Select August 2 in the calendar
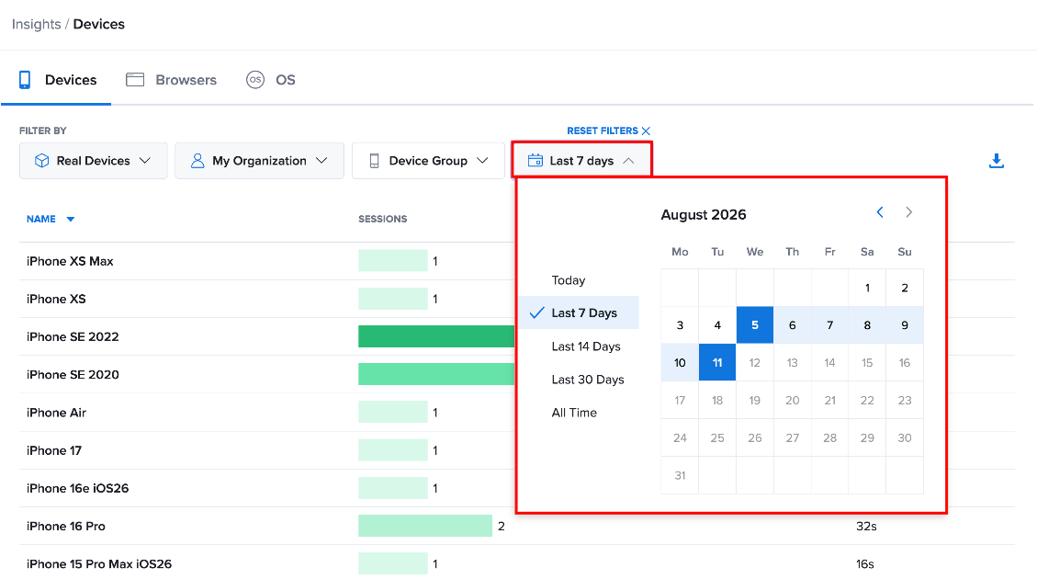1037x579 pixels. click(905, 288)
